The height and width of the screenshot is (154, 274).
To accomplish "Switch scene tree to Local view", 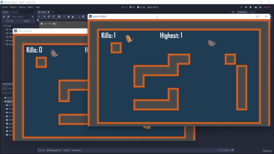I will 27,21.
